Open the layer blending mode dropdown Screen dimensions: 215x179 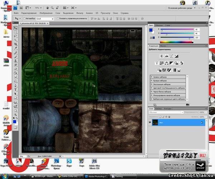click(x=166, y=112)
